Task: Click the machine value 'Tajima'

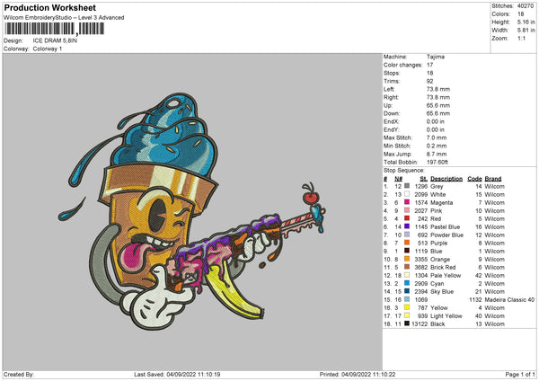Action: [435, 57]
